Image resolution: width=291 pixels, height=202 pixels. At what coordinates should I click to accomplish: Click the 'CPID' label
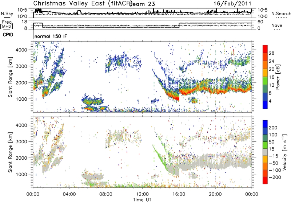point(8,35)
